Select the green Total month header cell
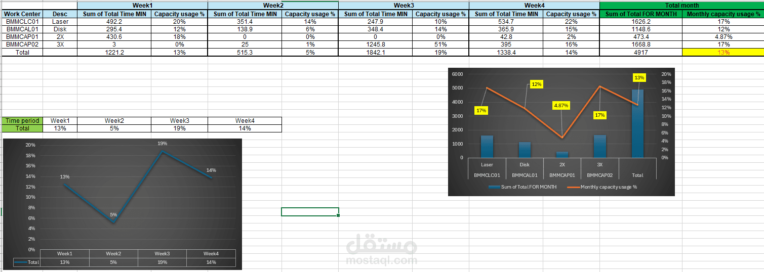The height and width of the screenshot is (272, 764). 682,5
